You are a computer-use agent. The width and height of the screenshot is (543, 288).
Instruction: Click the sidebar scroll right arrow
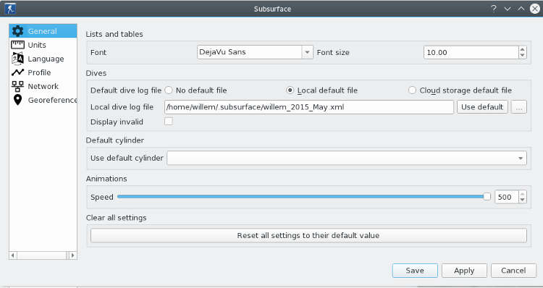pos(72,255)
